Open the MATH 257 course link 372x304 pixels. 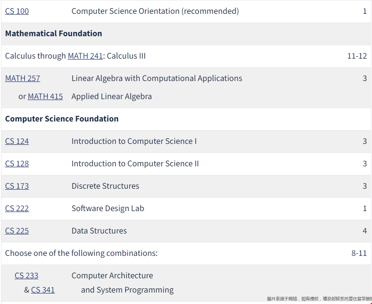22,79
